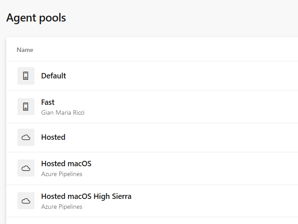The height and width of the screenshot is (224, 298).
Task: Open the Hosted agent pool
Action: point(53,137)
